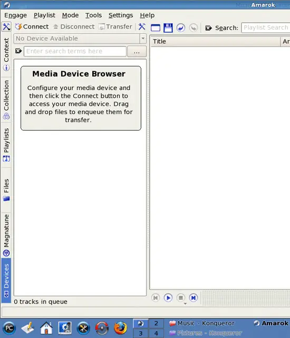This screenshot has width=290, height=338.
Task: Open the settings panel taskbar icon
Action: tap(65, 328)
